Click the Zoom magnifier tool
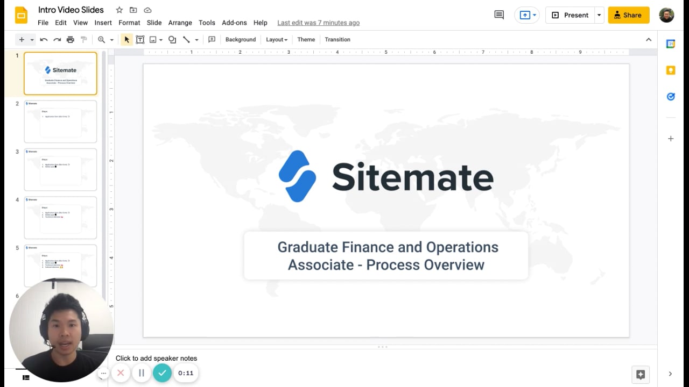The height and width of the screenshot is (387, 689). point(101,40)
